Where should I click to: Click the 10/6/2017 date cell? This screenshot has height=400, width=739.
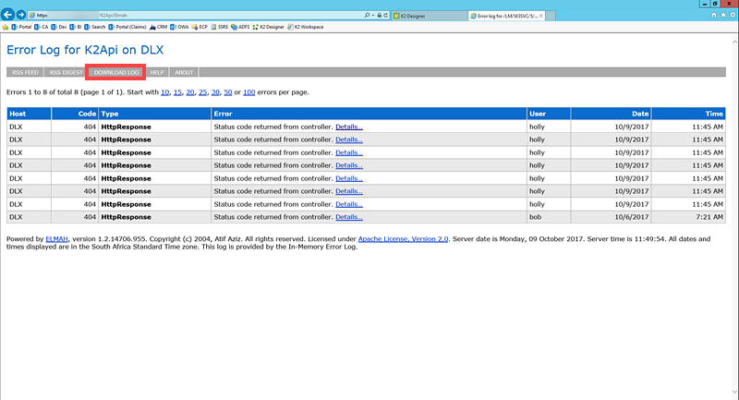(x=612, y=217)
